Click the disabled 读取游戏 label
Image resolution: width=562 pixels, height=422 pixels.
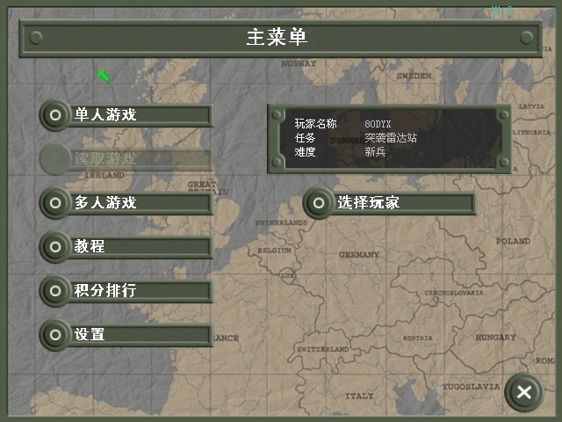point(105,158)
